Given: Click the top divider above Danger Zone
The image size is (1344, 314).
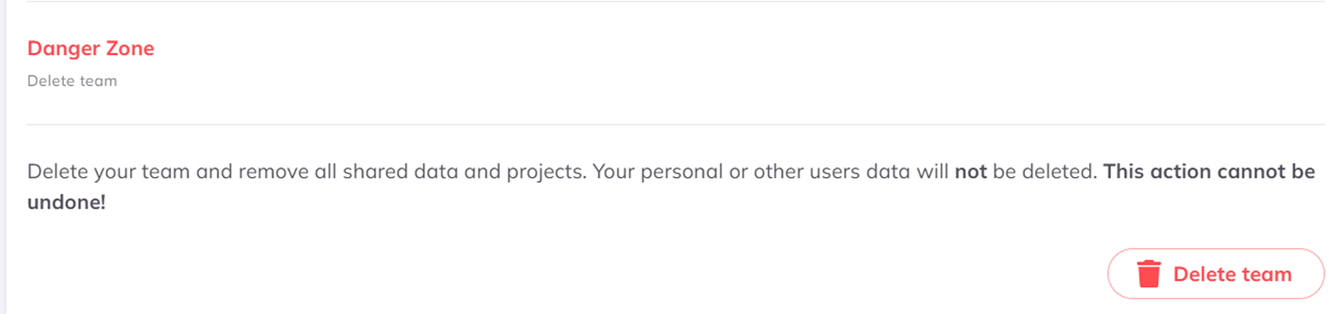Looking at the screenshot, I should click(x=675, y=2).
